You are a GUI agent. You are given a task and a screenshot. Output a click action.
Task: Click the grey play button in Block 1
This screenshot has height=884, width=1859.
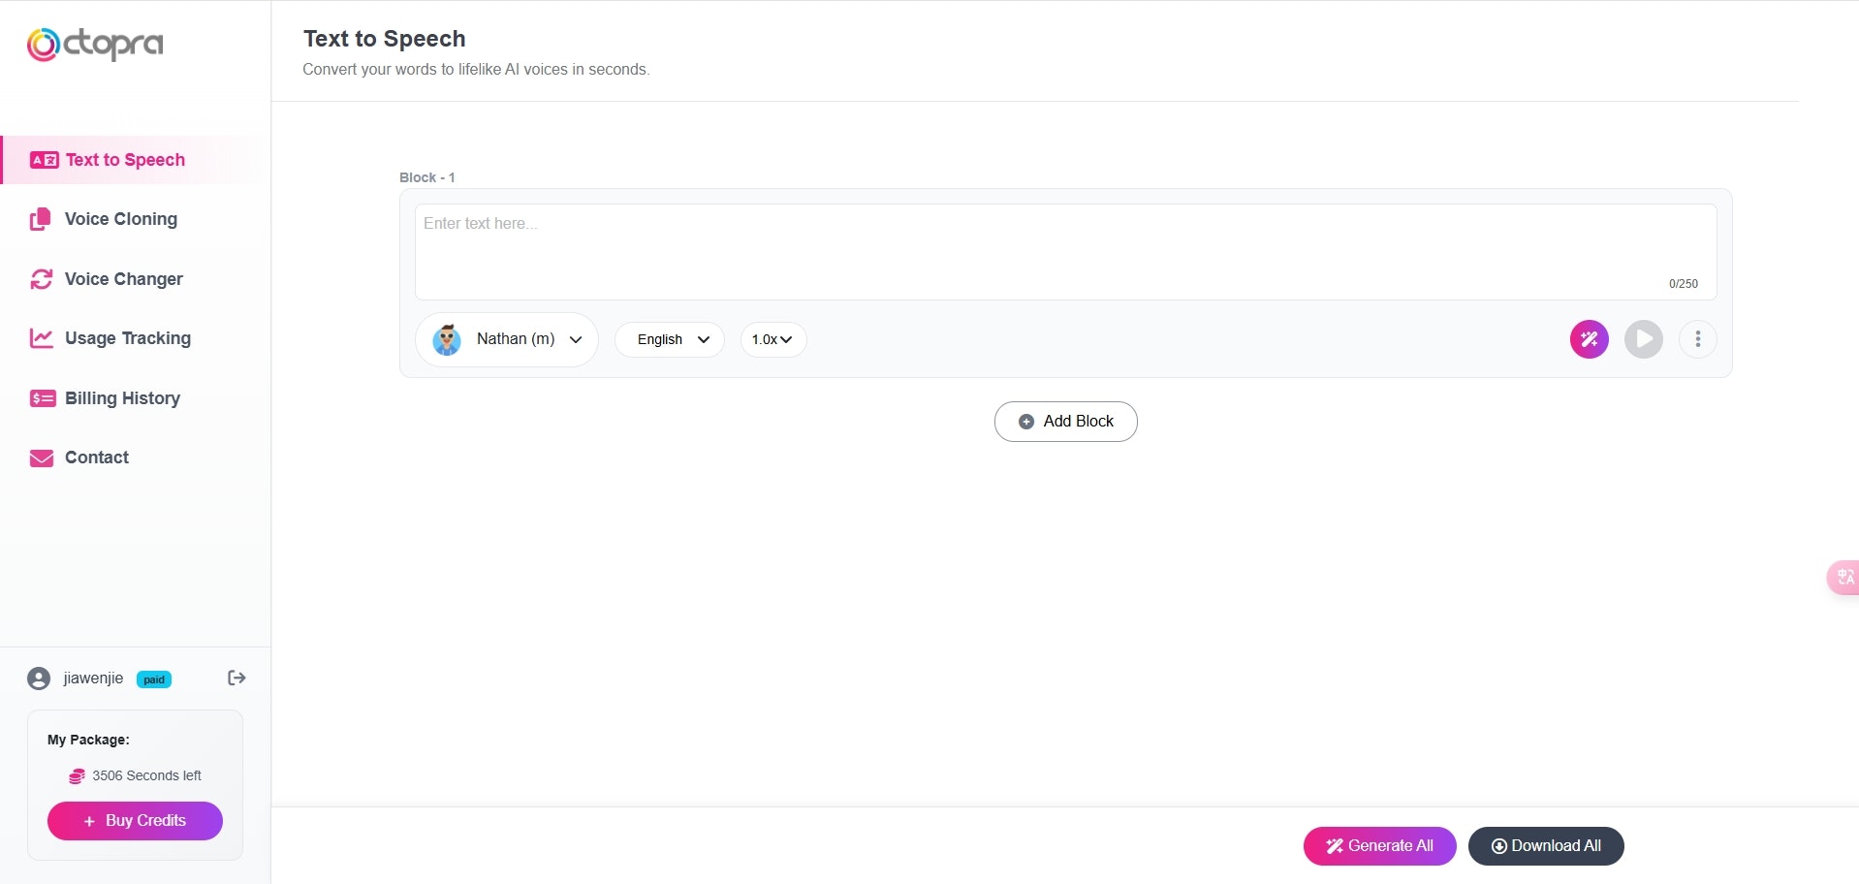1644,339
